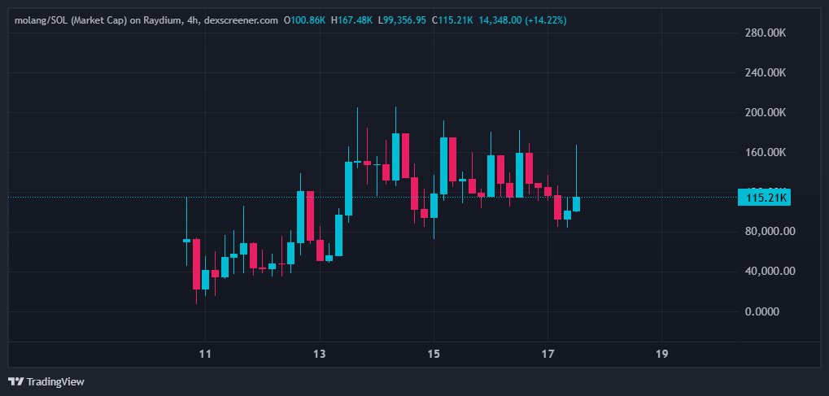The width and height of the screenshot is (829, 396).
Task: Click the first cyan doji candle before date 11
Action: (186, 241)
